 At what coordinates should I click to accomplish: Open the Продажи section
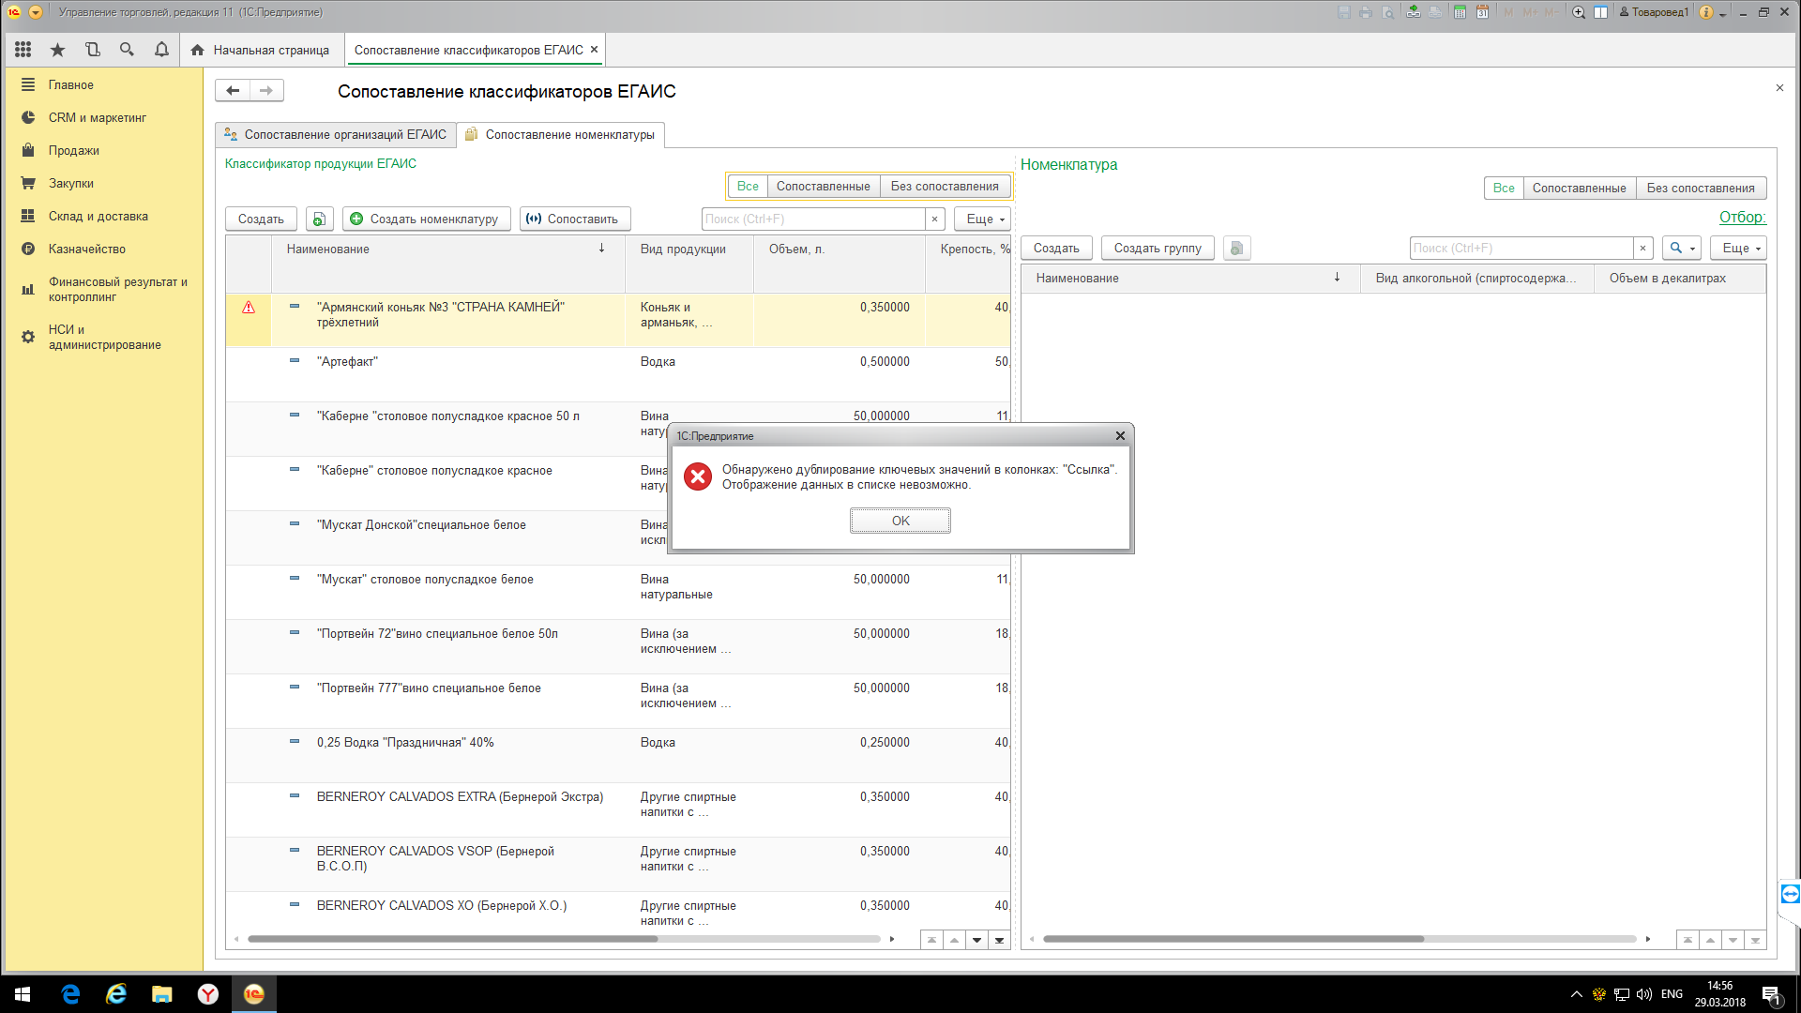coord(74,151)
